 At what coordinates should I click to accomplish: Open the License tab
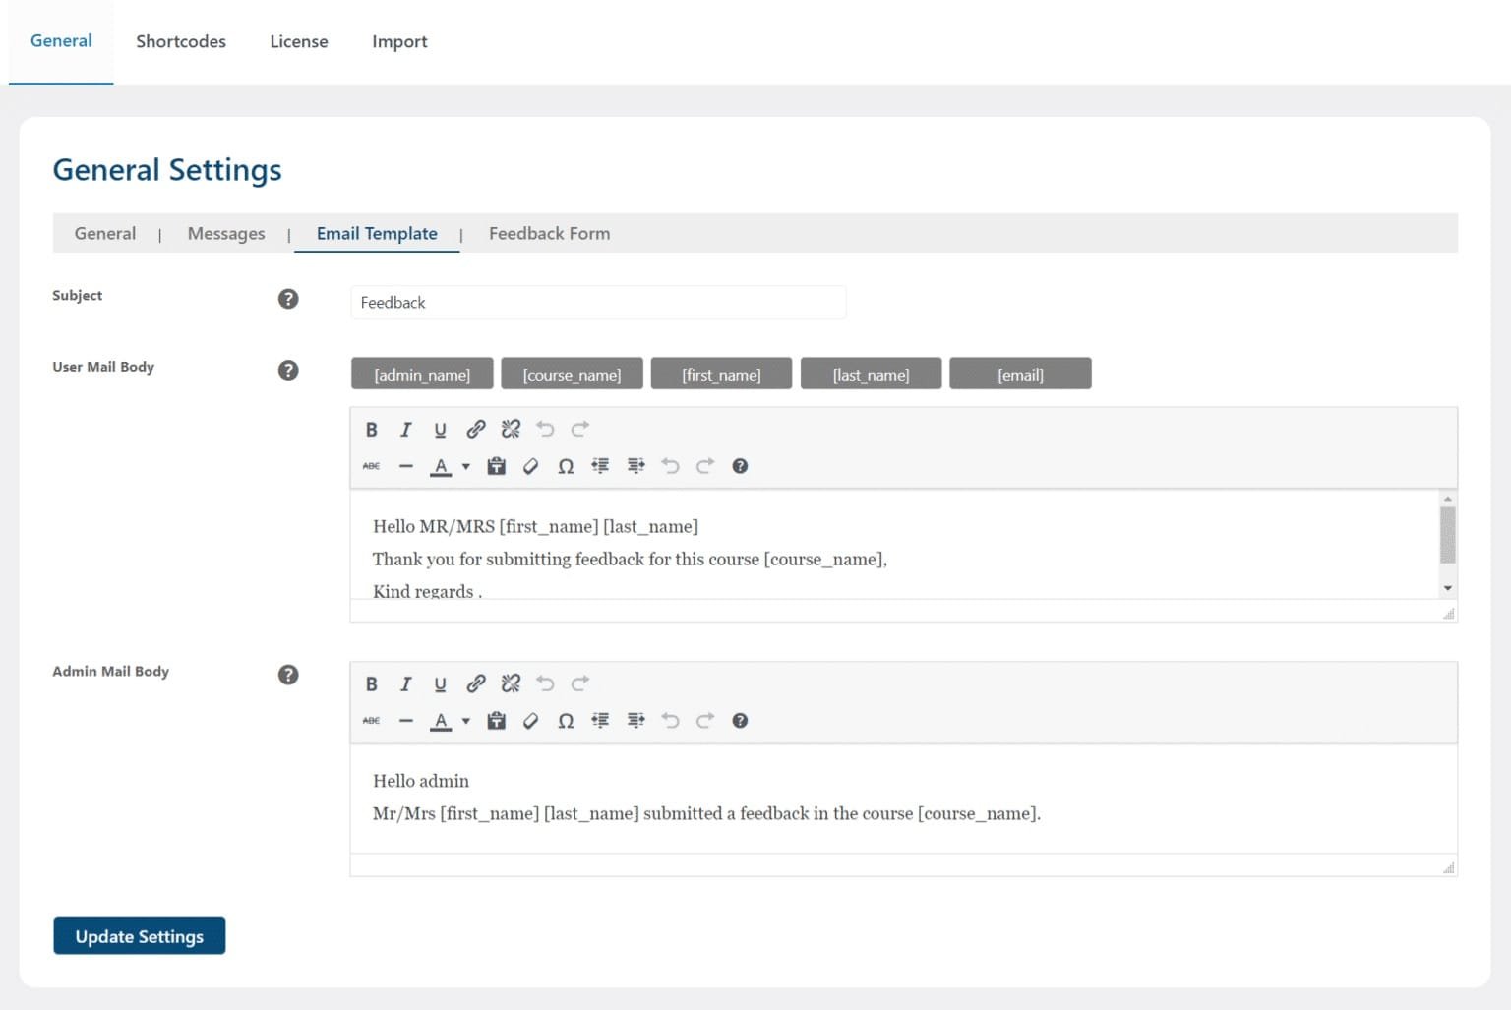pos(299,41)
